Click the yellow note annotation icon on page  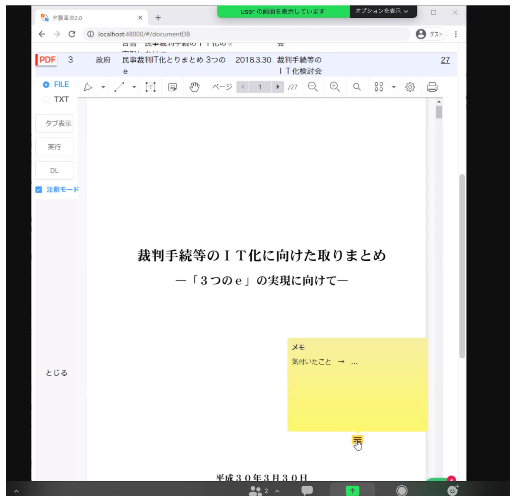tap(357, 440)
